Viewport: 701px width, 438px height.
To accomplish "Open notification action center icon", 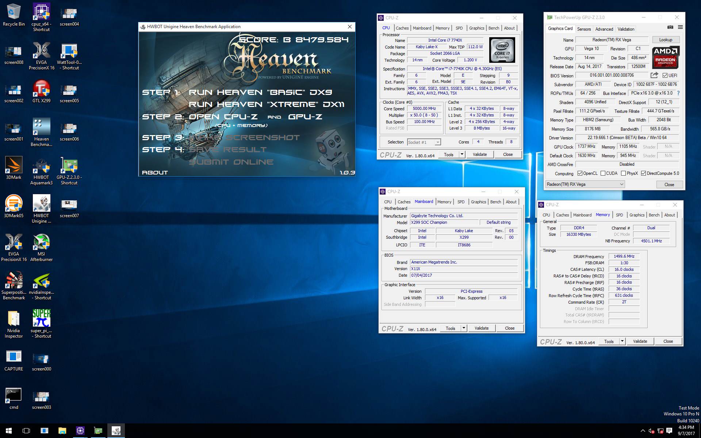I will (x=669, y=431).
